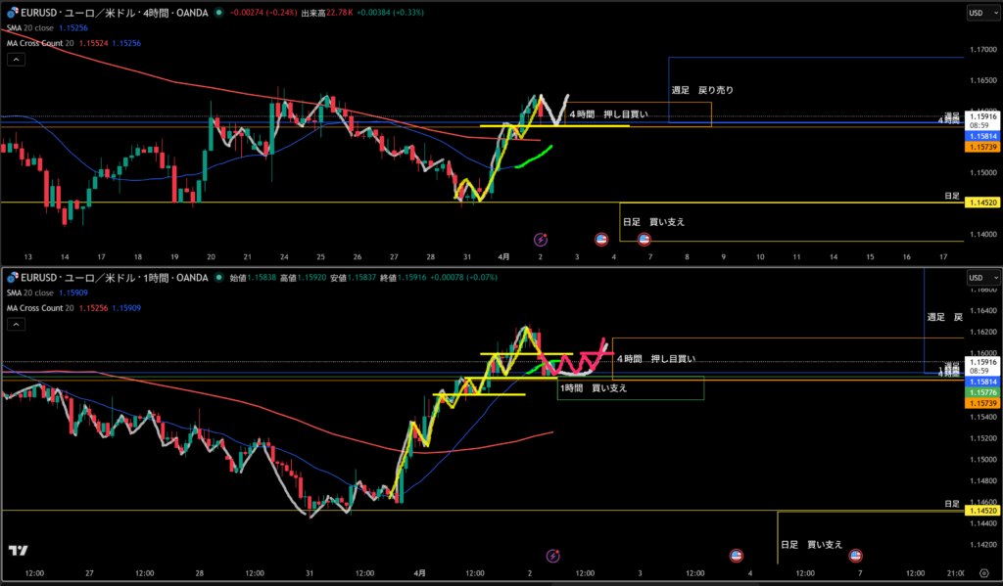Click the purple lightning event icon, top chart

point(540,239)
